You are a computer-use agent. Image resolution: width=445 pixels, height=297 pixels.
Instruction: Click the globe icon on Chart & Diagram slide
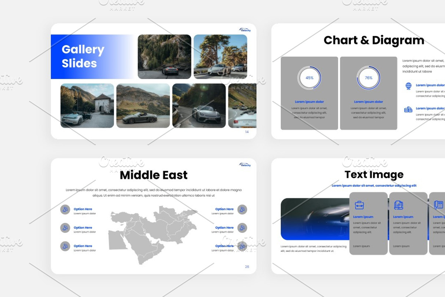pos(408,86)
